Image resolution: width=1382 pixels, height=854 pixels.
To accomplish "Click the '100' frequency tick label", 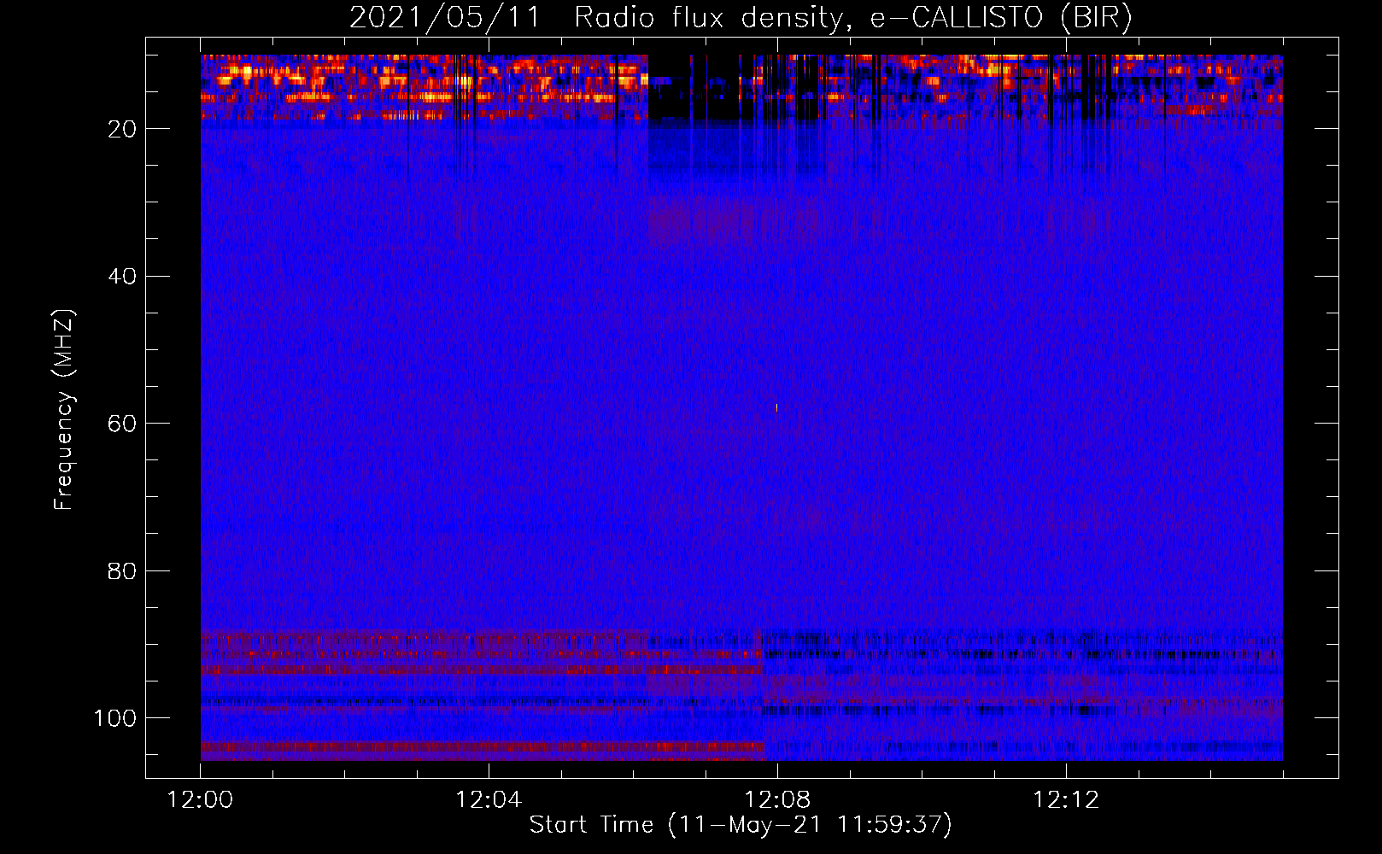I will click(x=115, y=718).
